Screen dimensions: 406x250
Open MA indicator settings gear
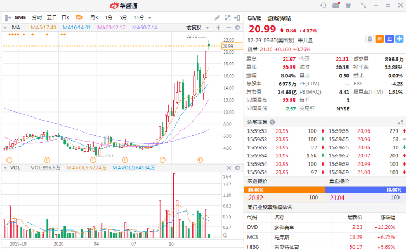[x=238, y=28]
